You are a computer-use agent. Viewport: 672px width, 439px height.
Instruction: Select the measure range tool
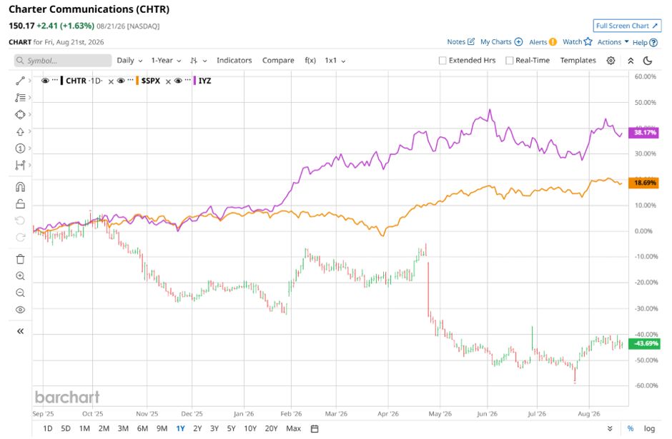tap(20, 165)
